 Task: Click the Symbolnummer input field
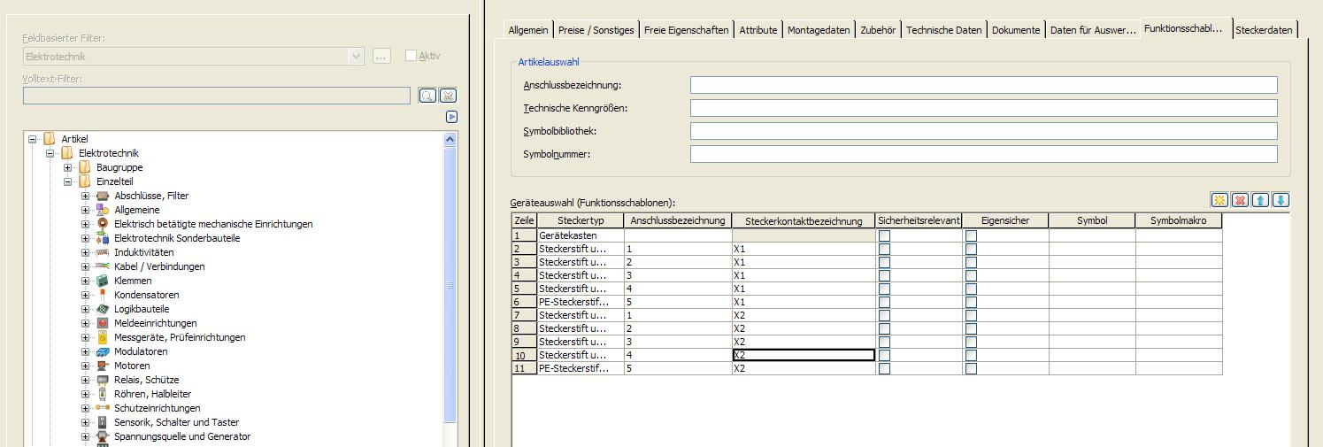click(983, 154)
